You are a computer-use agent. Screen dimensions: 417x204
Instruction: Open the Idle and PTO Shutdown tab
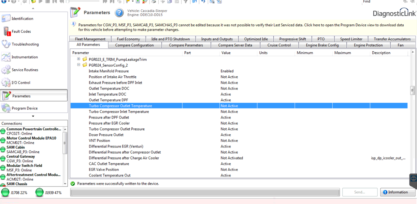(x=170, y=39)
